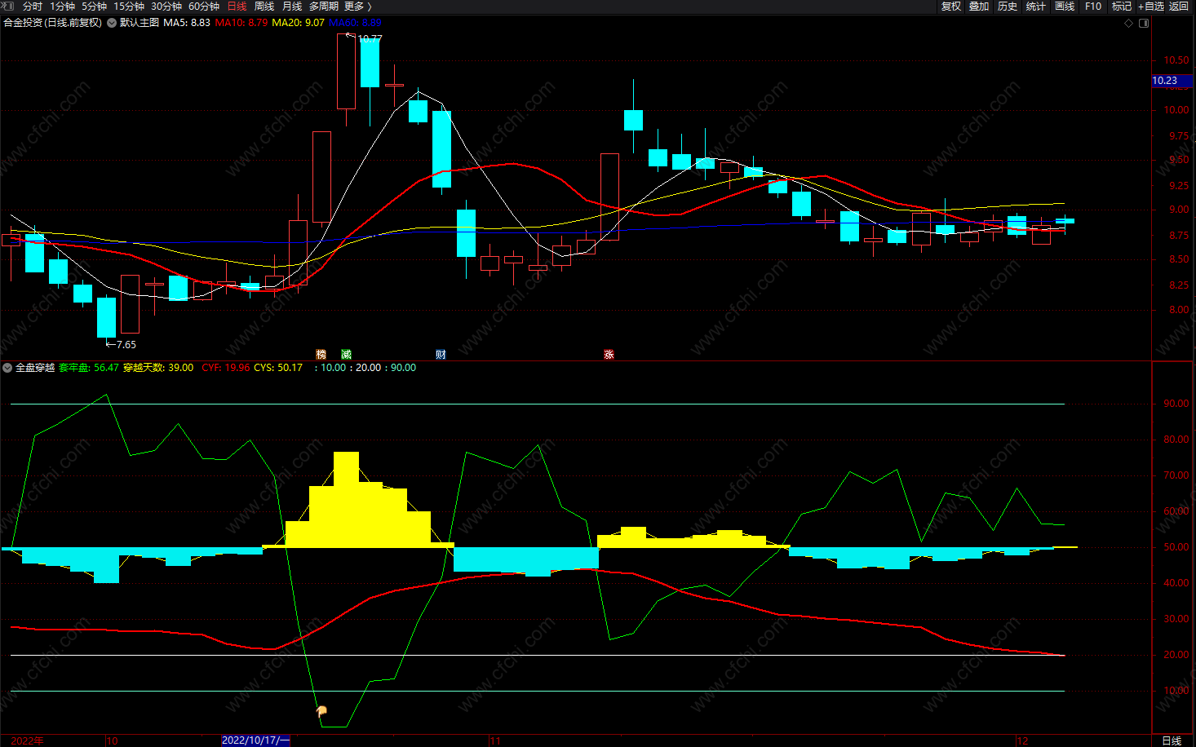Select the 15分钟 period tab

point(129,7)
